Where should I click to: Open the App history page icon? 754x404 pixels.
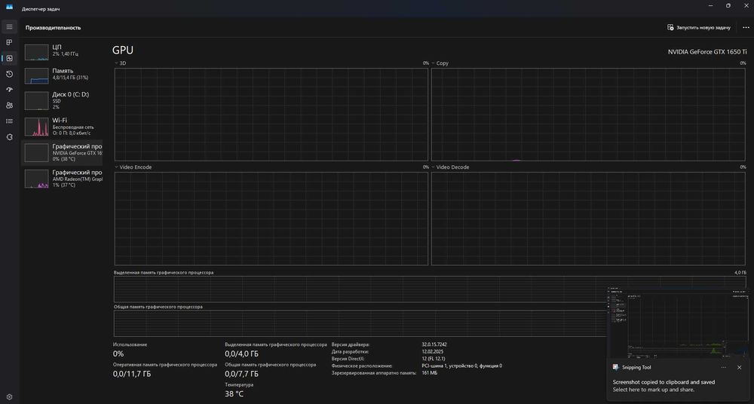[9, 74]
